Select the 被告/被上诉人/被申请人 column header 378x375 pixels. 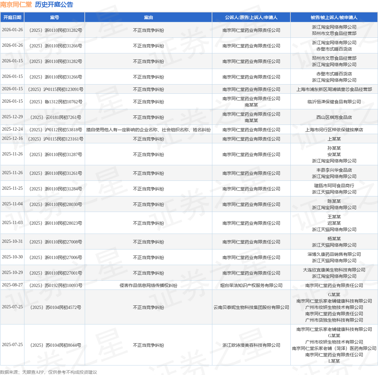click(x=334, y=17)
